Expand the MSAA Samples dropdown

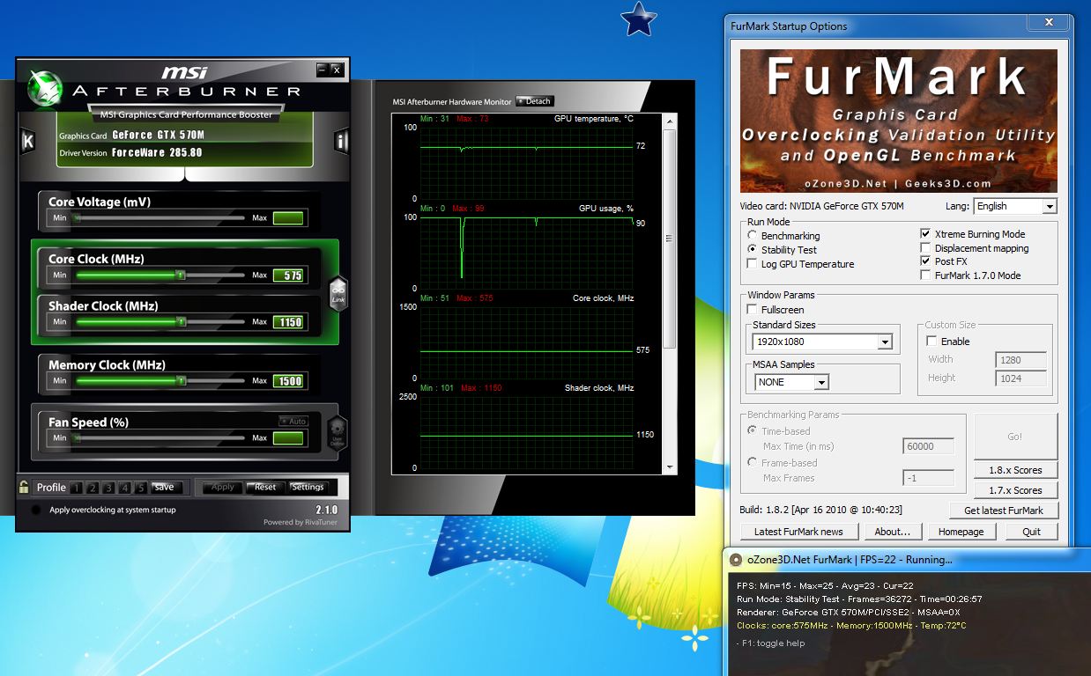[792, 382]
